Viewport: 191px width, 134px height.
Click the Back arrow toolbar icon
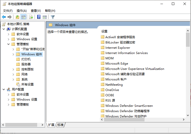4,17
